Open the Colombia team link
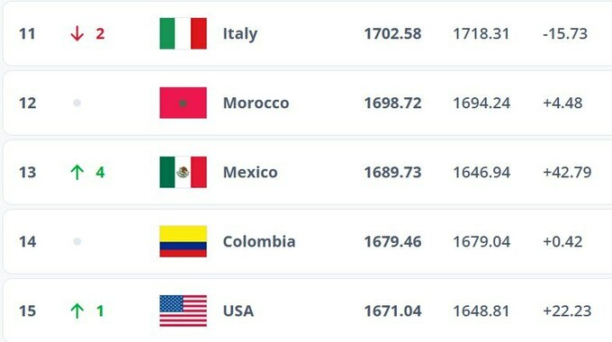 click(x=259, y=241)
